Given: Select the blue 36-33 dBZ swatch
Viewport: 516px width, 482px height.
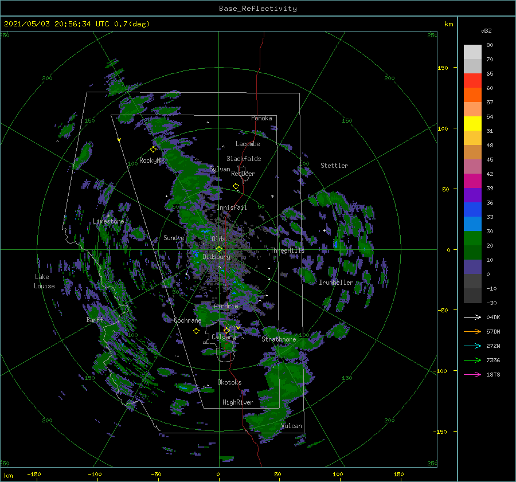Looking at the screenshot, I should pyautogui.click(x=472, y=210).
